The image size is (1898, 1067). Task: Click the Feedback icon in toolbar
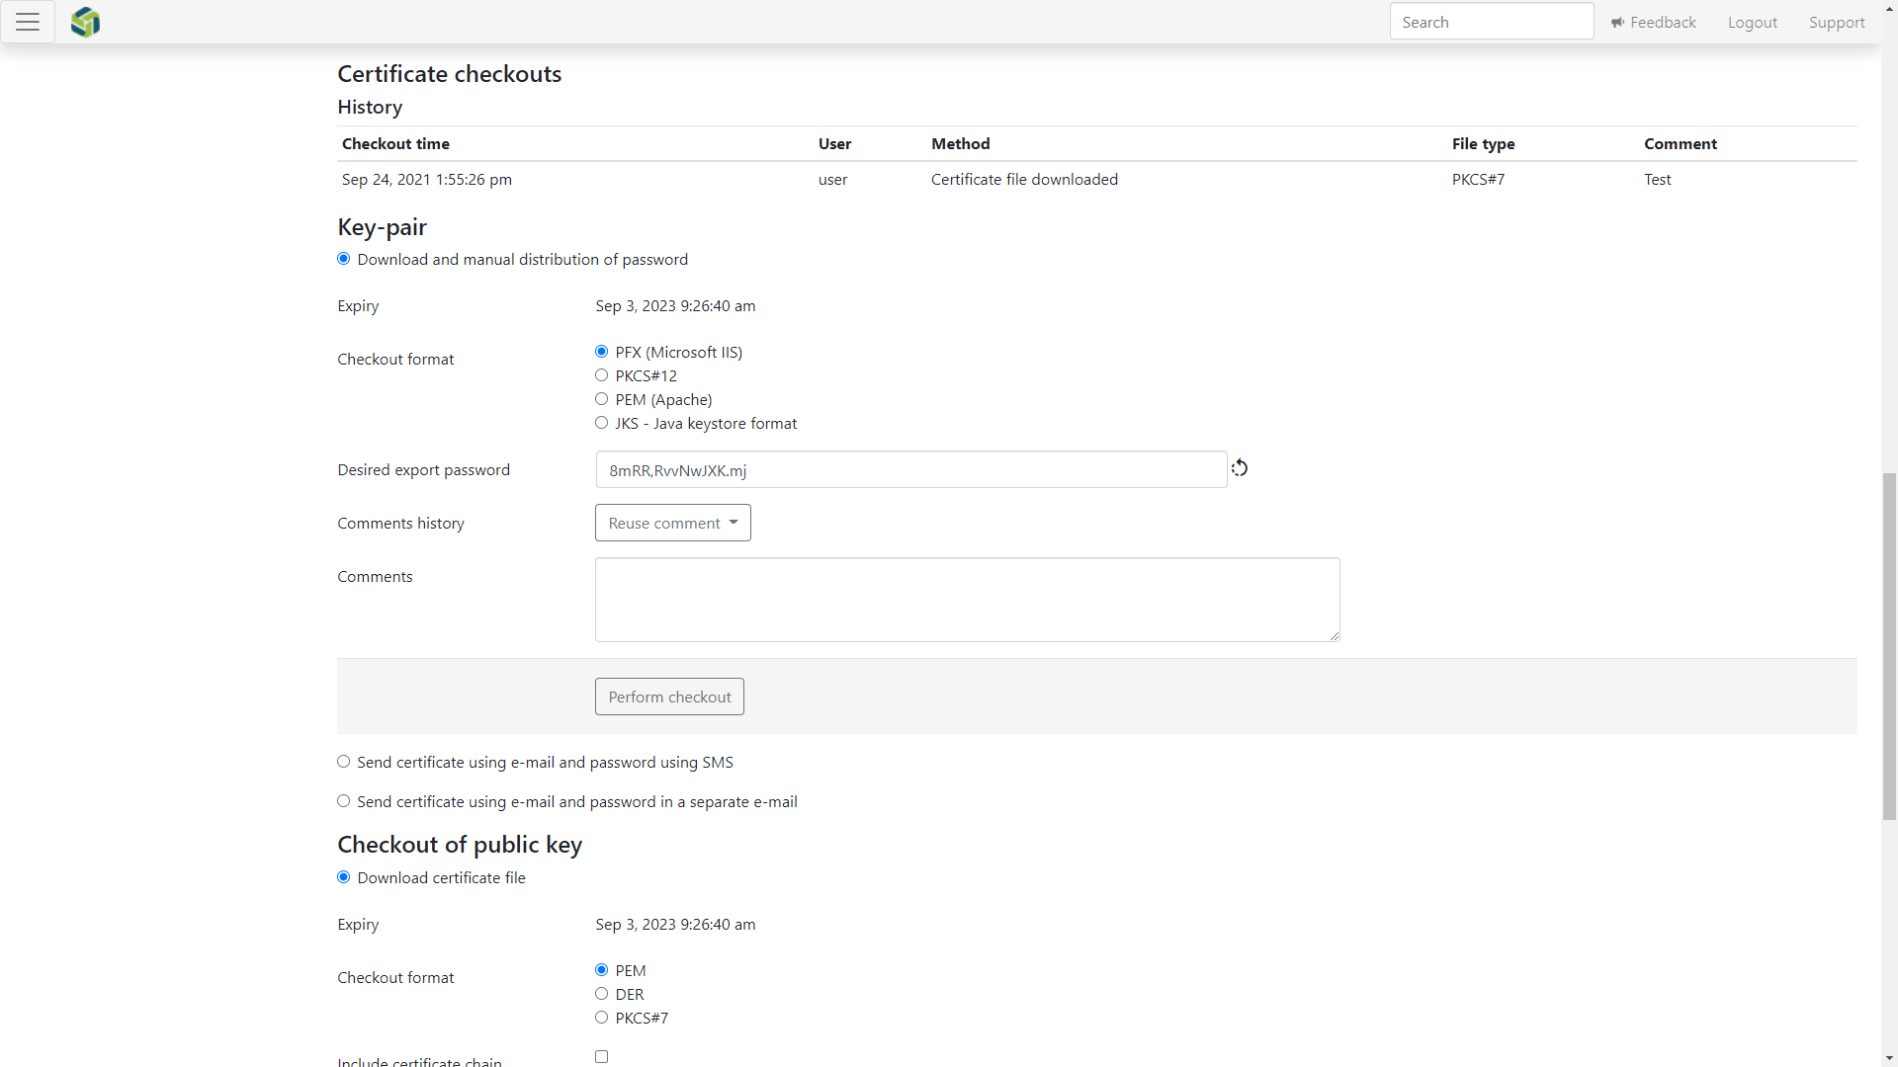[x=1617, y=22]
